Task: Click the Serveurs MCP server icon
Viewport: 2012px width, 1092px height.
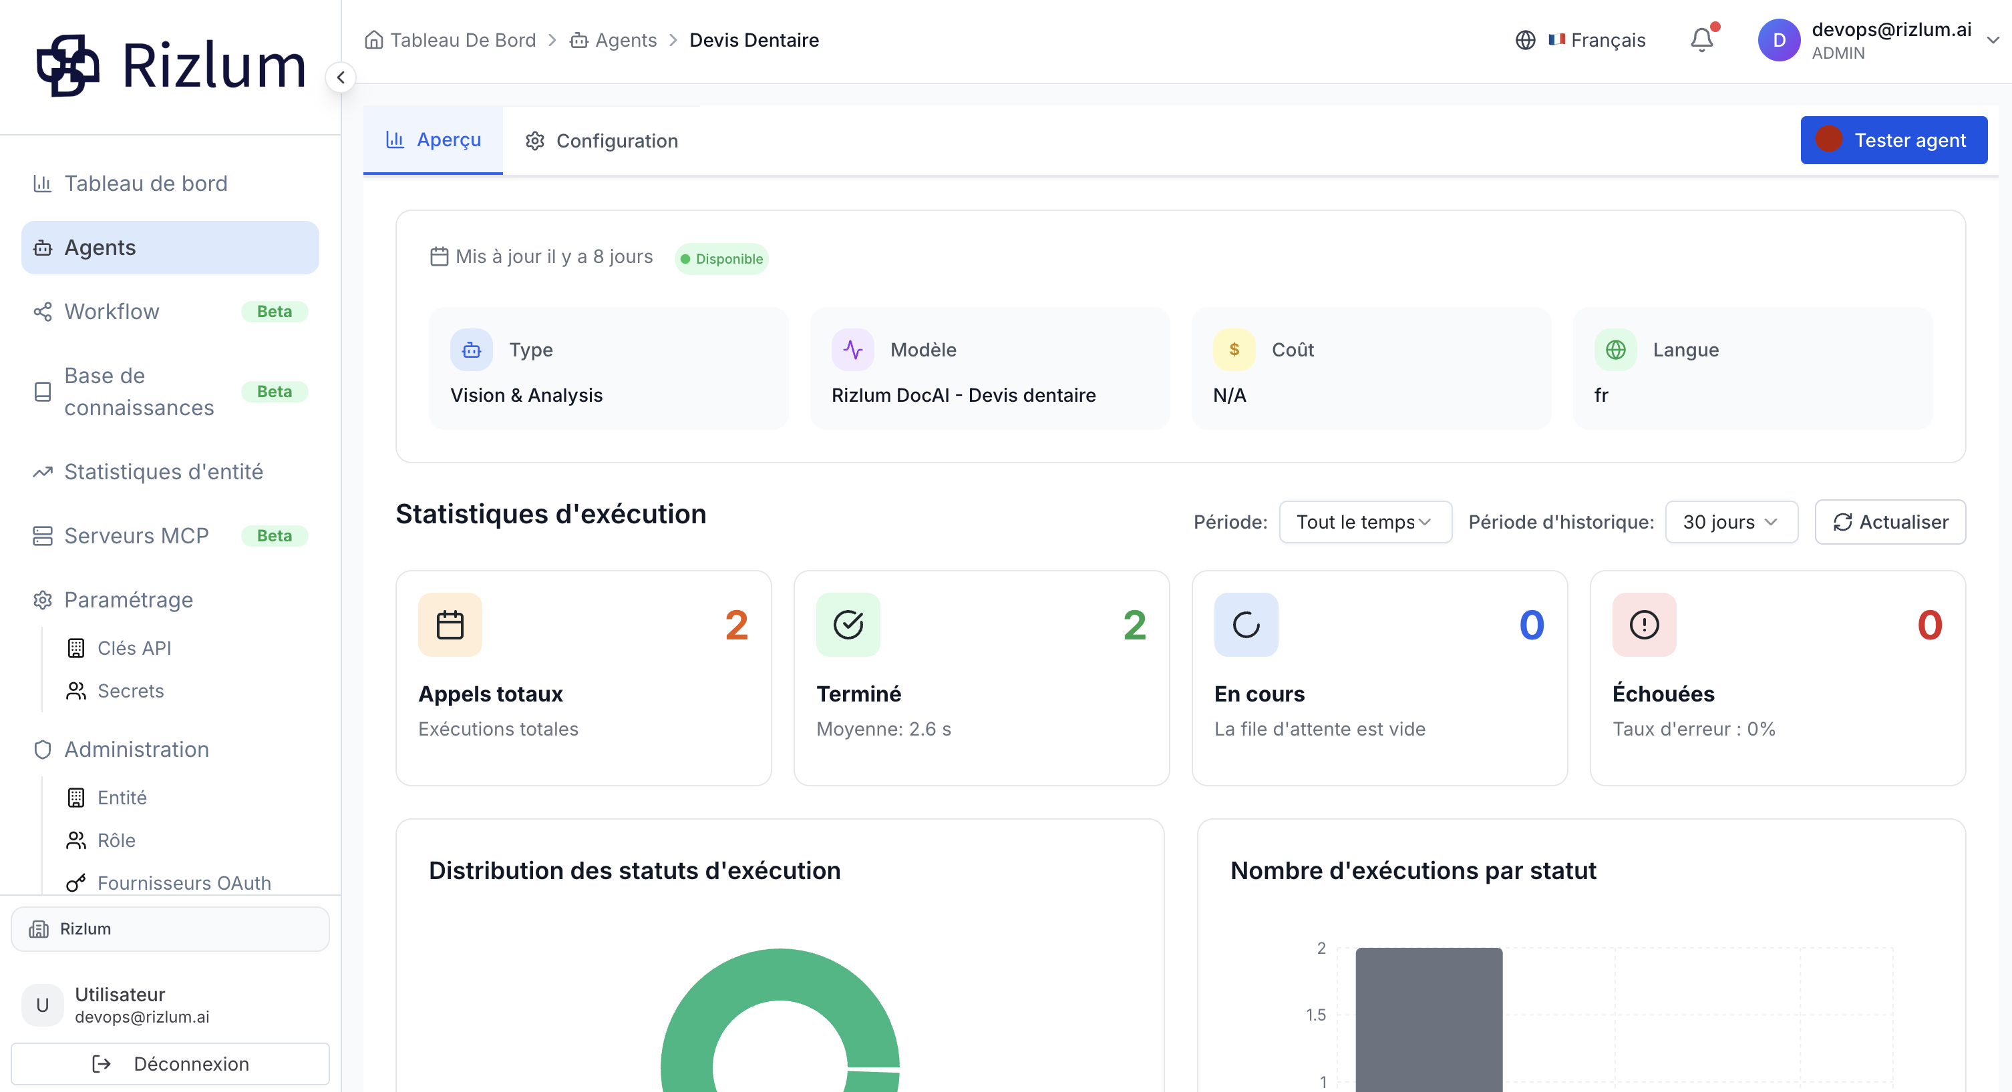Action: pos(42,535)
